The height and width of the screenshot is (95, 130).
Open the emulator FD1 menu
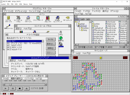(x=8, y=4)
